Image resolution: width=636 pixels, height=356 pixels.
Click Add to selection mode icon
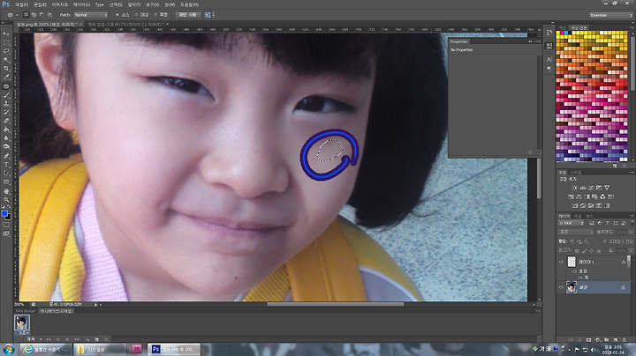click(34, 15)
